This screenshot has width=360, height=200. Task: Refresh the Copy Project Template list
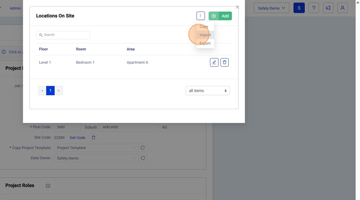(x=143, y=148)
